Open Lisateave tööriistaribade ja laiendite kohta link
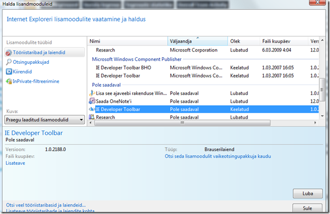Screen dimensions: 330x214 point(50,211)
